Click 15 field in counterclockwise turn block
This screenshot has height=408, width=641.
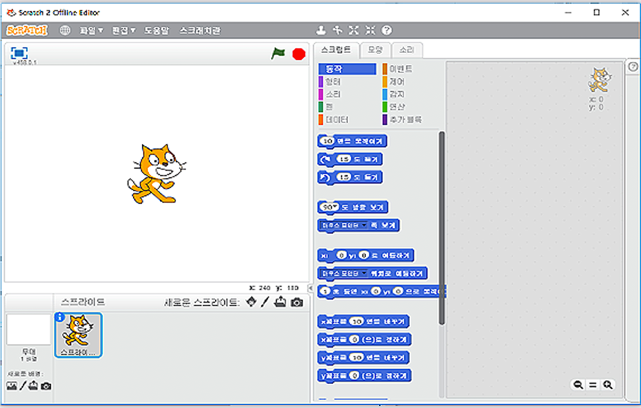[344, 177]
